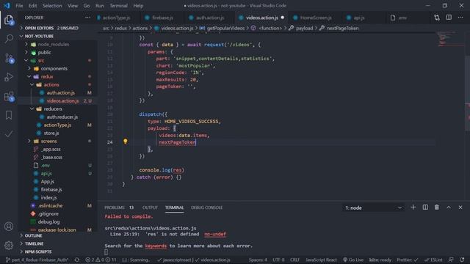Open the terminal selector dropdown 1: node
The height and width of the screenshot is (264, 470).
click(373, 208)
